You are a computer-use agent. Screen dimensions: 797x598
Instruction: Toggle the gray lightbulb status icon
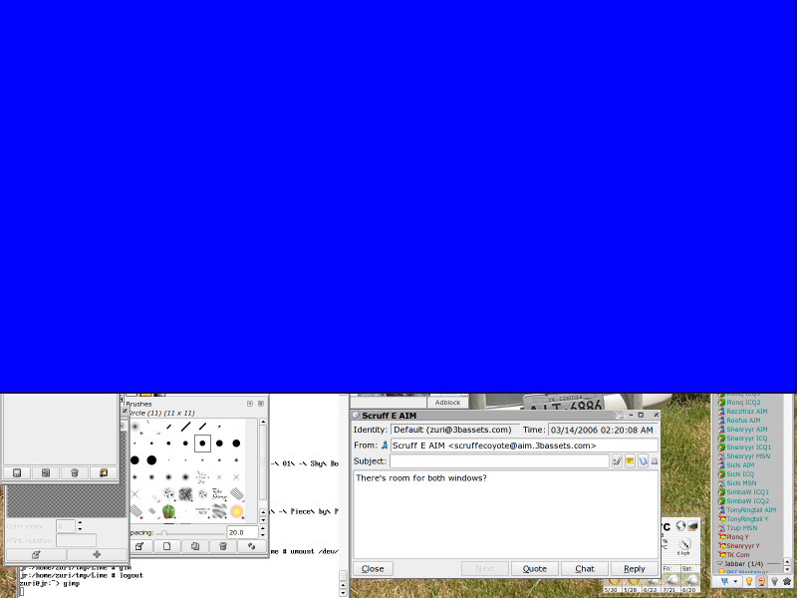pos(775,581)
